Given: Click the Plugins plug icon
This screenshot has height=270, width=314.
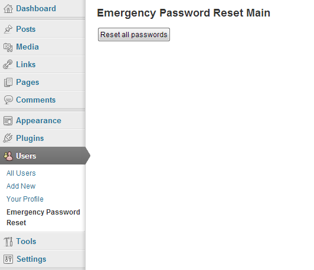Looking at the screenshot, I should pos(8,138).
